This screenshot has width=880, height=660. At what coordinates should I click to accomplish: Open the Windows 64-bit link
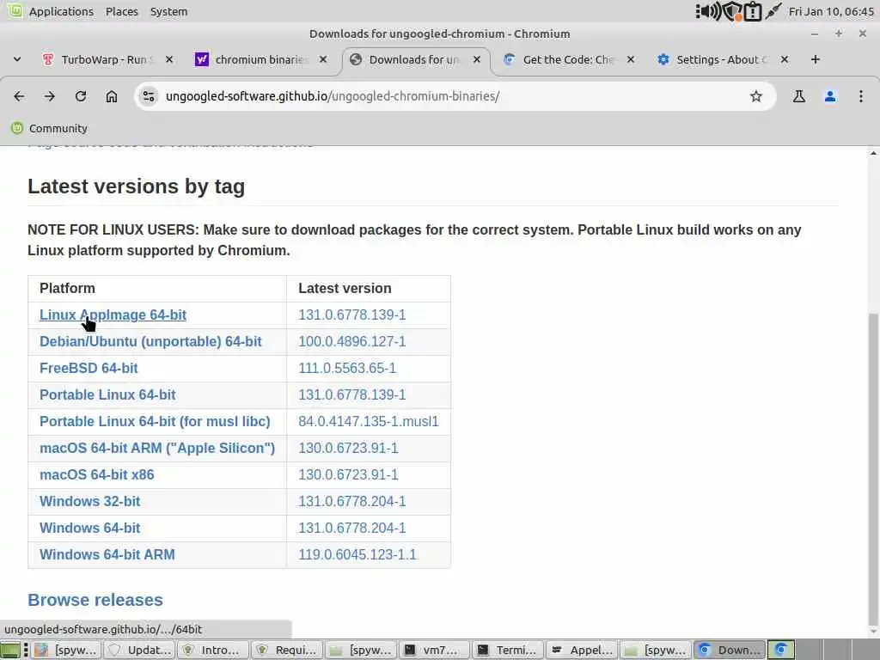click(89, 529)
